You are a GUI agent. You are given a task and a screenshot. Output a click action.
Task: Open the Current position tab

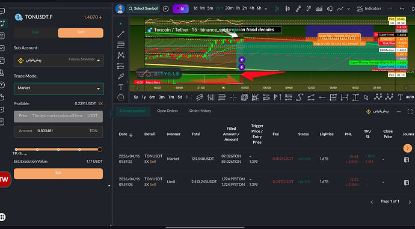tap(133, 111)
